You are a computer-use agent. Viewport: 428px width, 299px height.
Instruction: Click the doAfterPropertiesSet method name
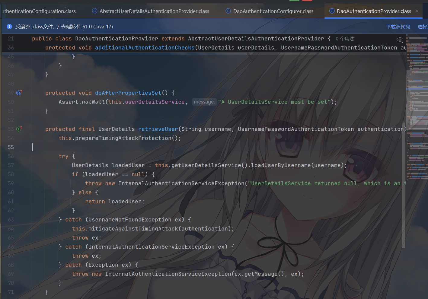pyautogui.click(x=128, y=93)
